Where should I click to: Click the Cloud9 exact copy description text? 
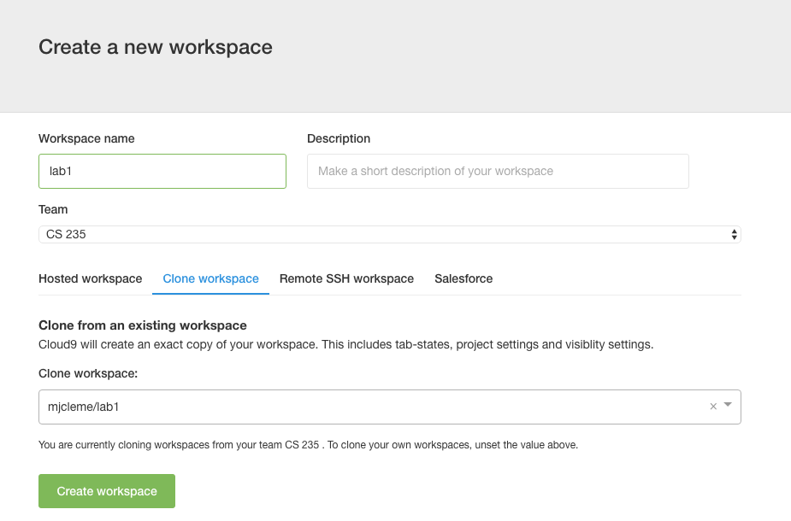[x=345, y=345]
